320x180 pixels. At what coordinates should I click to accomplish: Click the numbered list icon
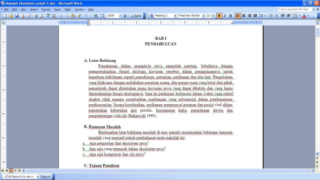coord(271,16)
